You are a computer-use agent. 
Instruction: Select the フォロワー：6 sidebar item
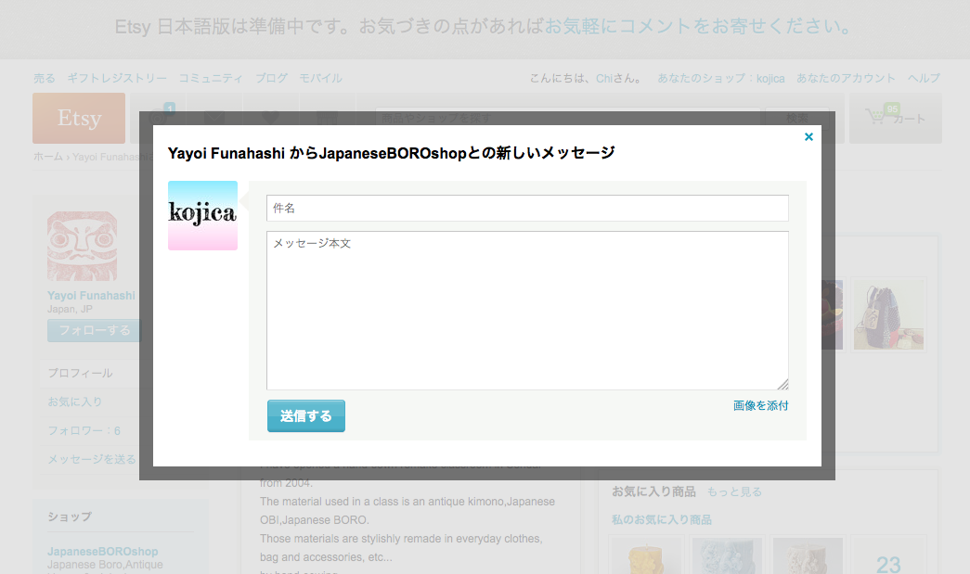point(84,430)
